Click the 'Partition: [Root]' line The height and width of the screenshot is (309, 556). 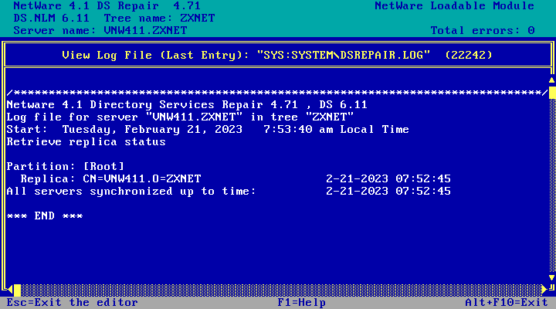pyautogui.click(x=65, y=166)
